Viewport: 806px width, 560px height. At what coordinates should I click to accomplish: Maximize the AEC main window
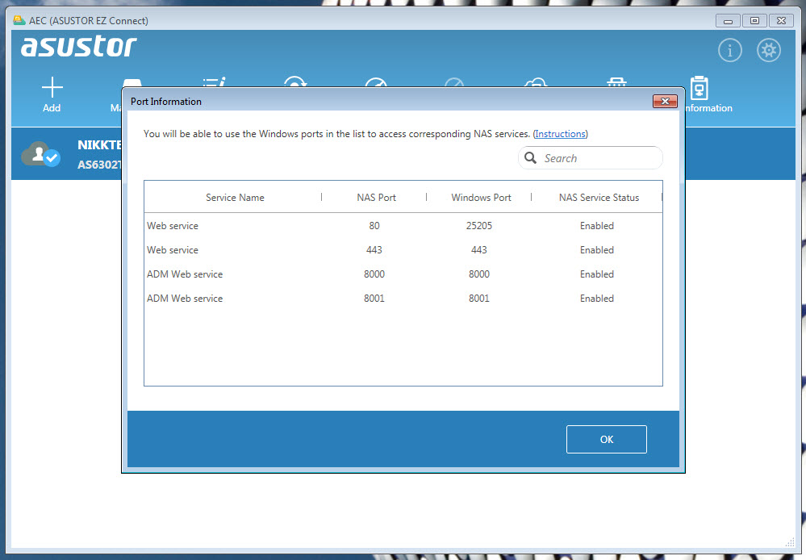click(x=754, y=21)
